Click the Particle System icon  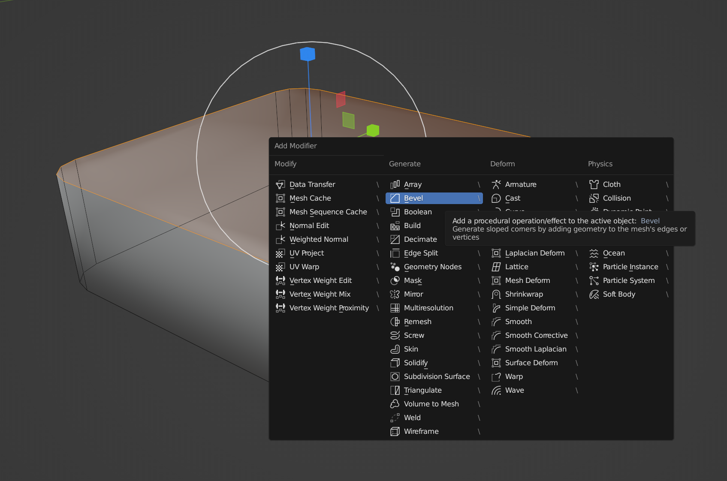594,281
